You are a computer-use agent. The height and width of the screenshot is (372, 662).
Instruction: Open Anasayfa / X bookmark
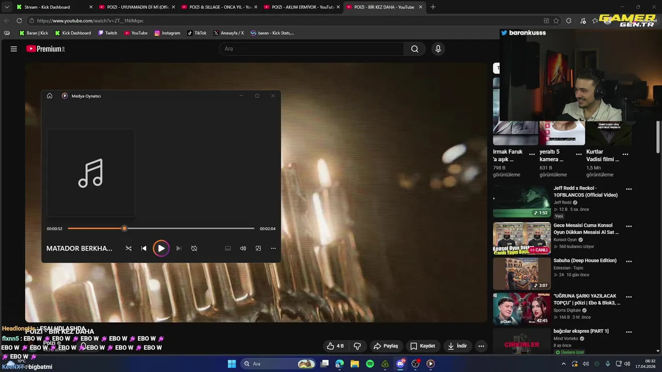(228, 33)
